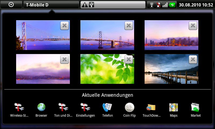215x129 pixels.
Task: Click the date and time display
Action: (x=196, y=5)
